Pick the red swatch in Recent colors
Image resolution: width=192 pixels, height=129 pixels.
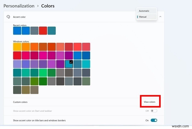point(43,30)
